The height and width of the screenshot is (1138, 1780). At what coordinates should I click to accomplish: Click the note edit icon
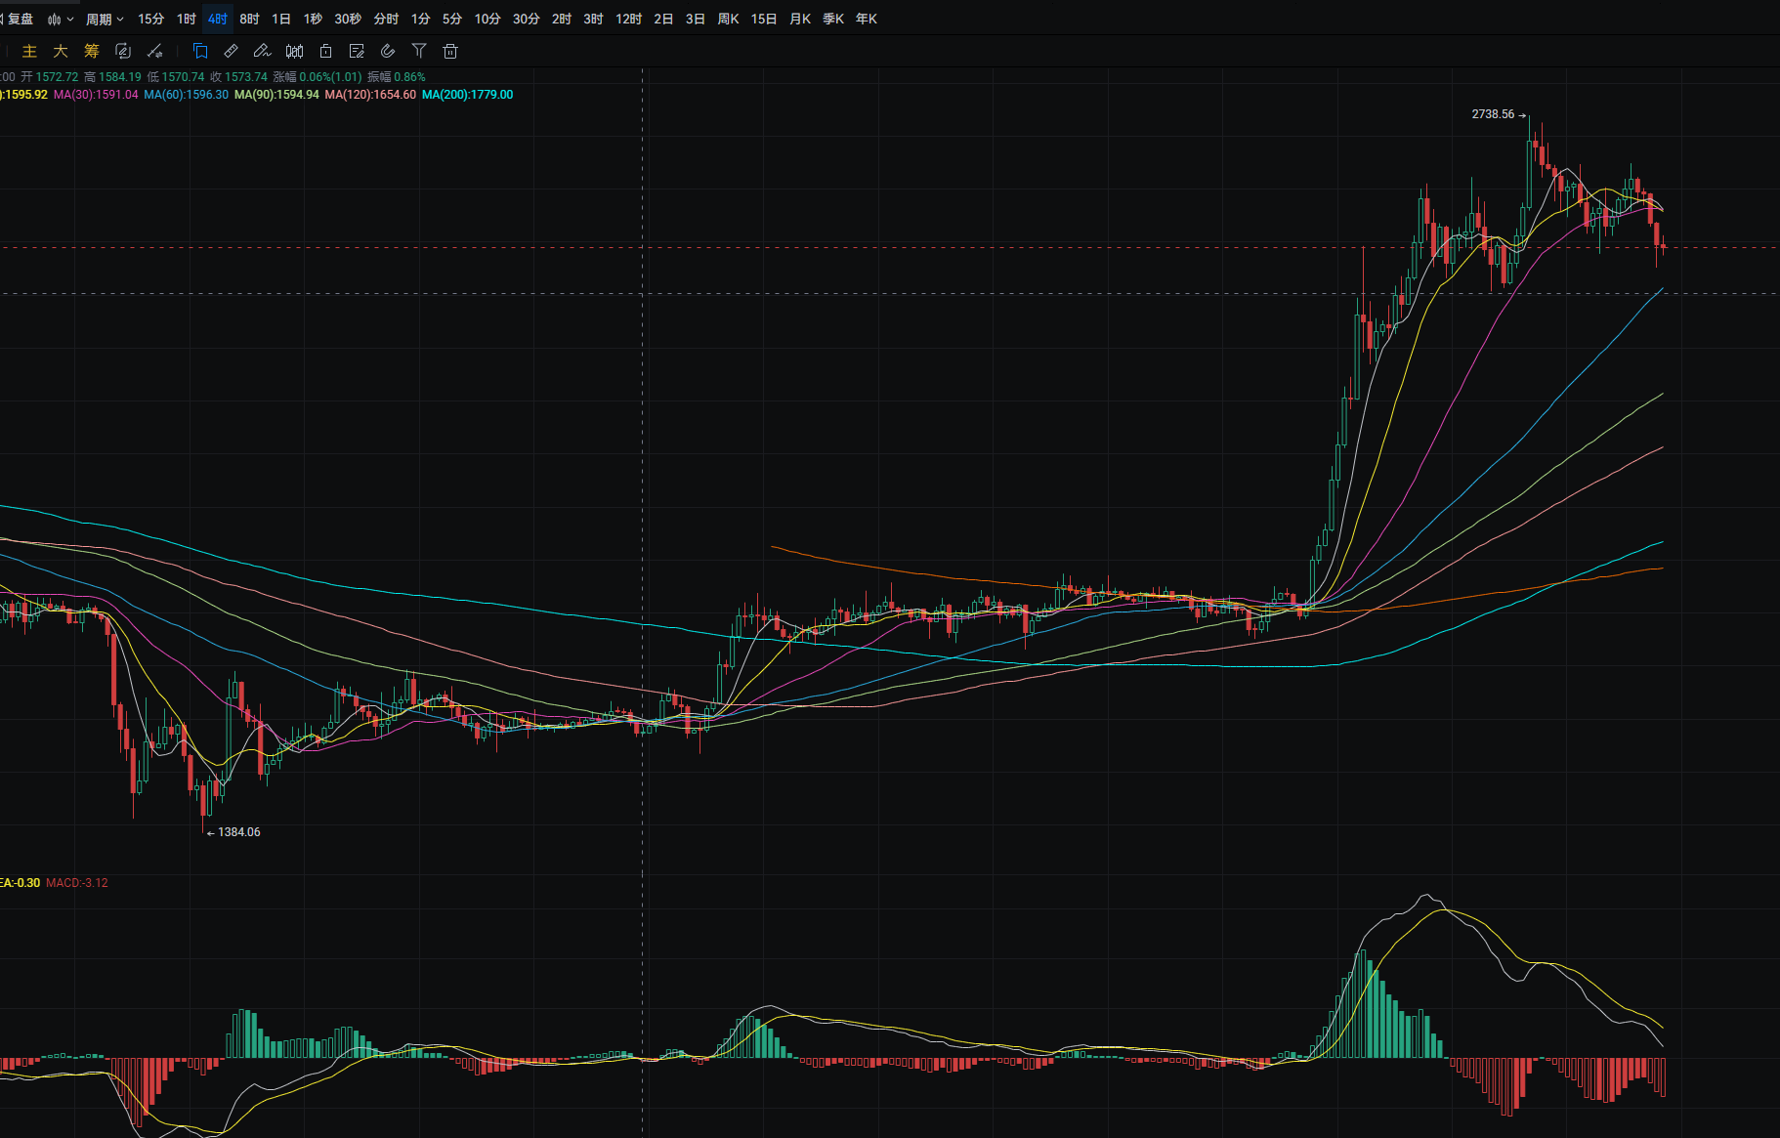(x=357, y=51)
